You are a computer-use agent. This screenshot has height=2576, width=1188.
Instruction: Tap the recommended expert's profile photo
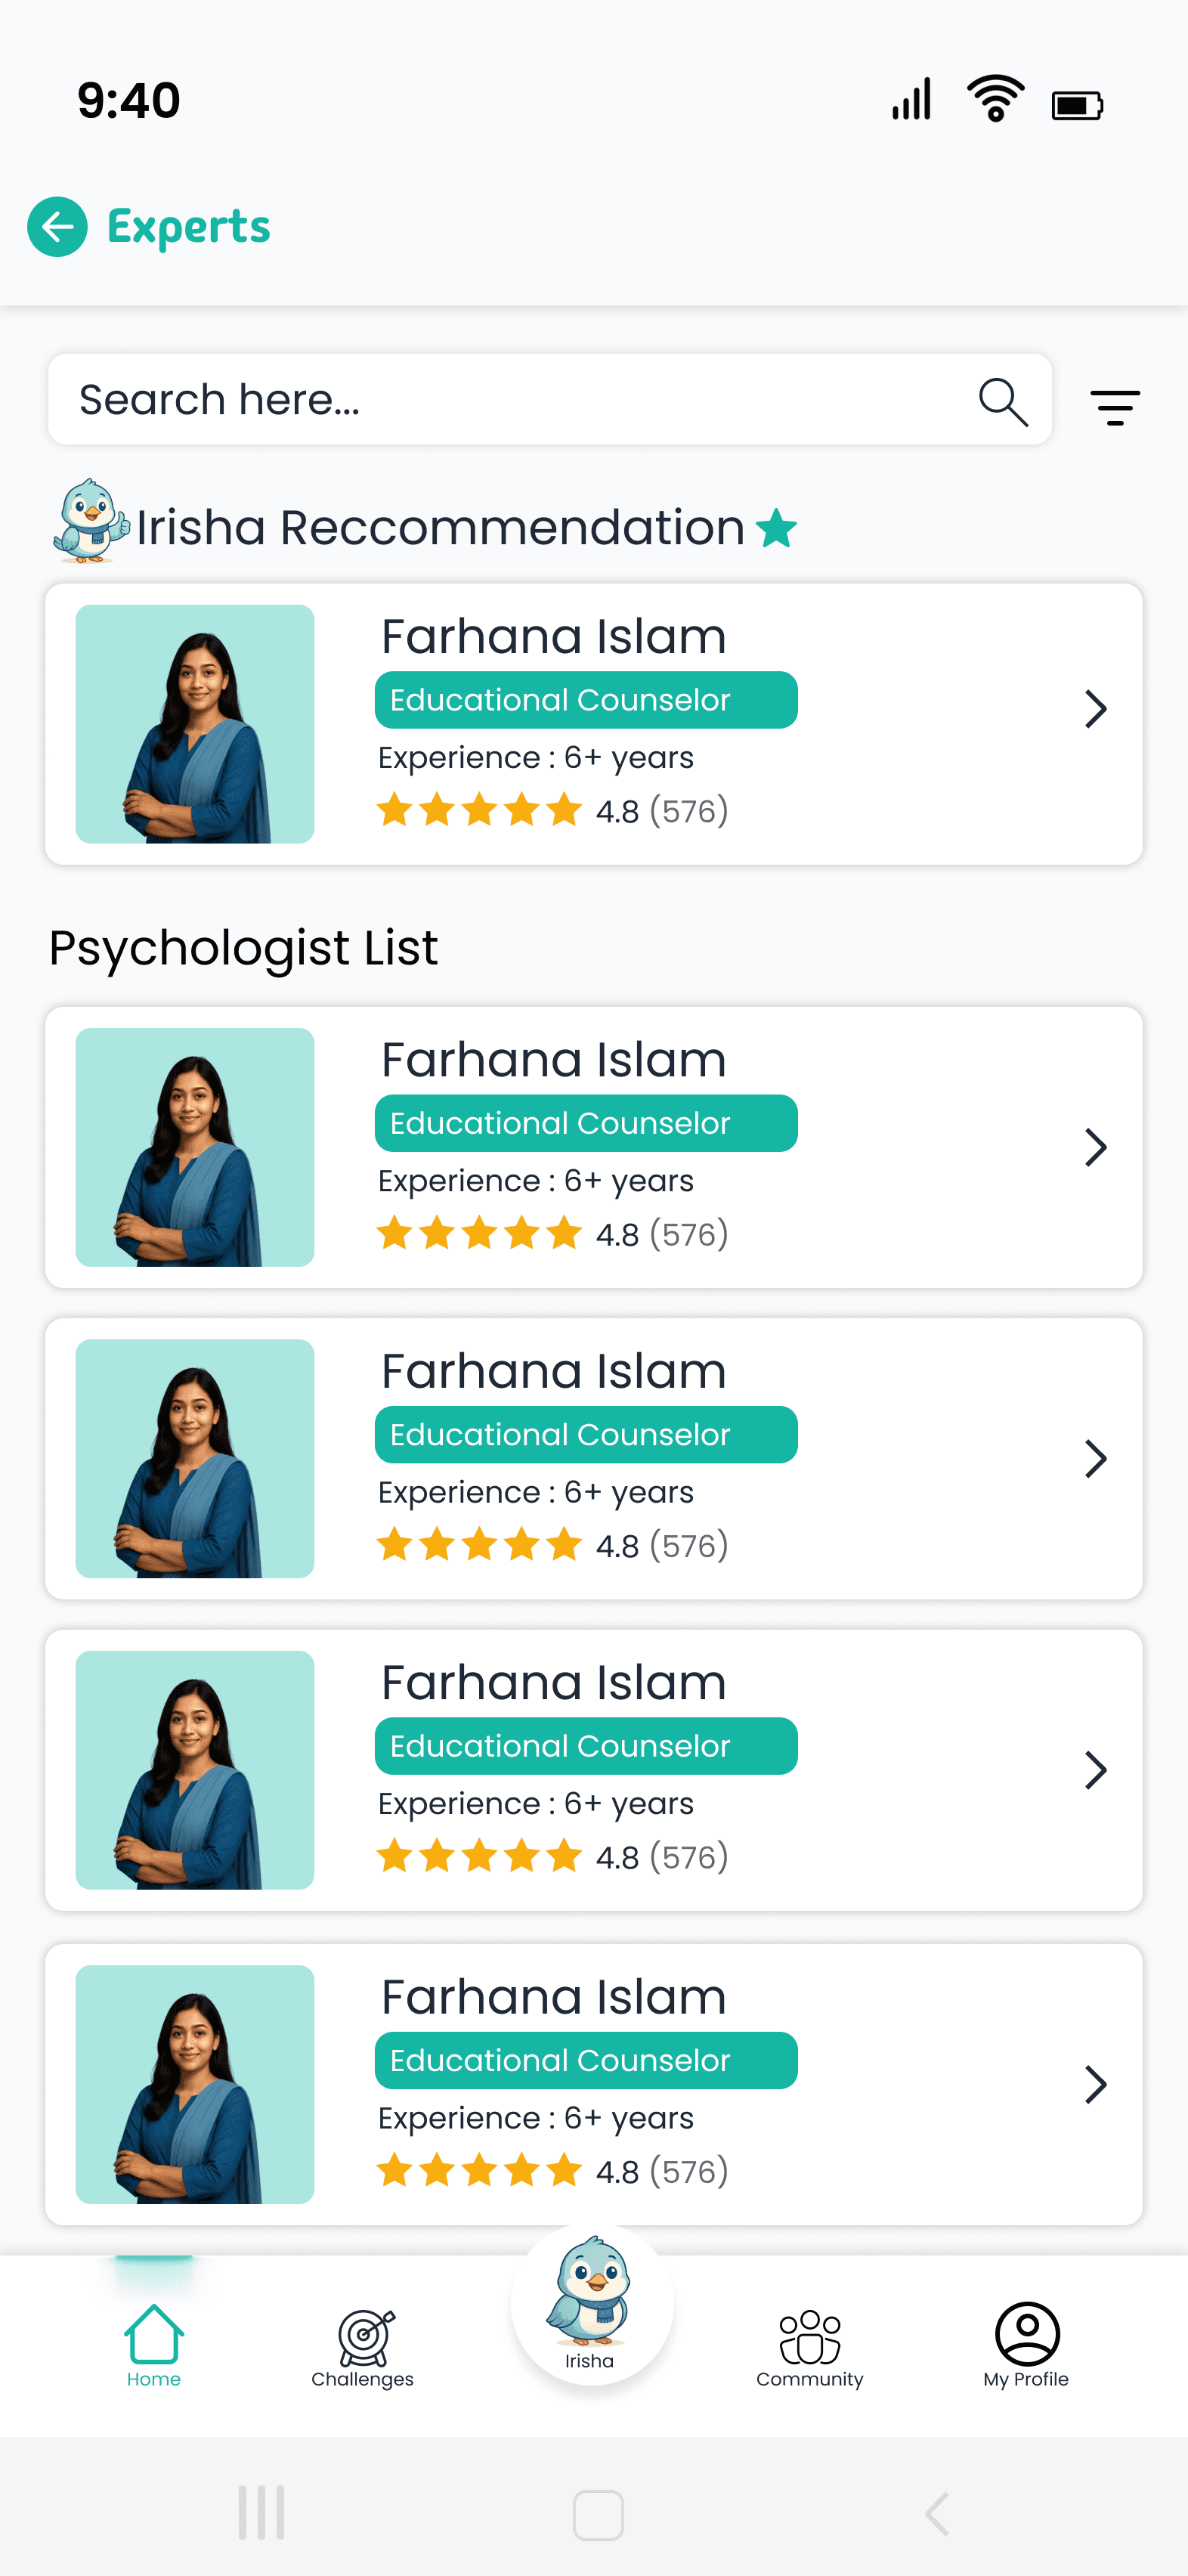[195, 724]
